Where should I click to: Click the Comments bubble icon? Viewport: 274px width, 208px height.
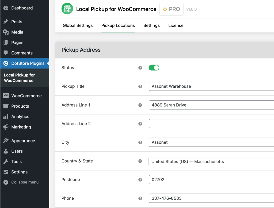click(6, 53)
